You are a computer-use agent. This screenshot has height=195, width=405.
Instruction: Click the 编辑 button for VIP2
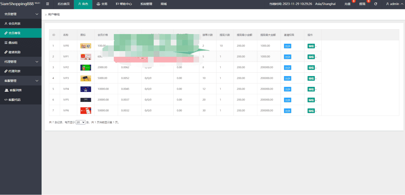click(311, 68)
